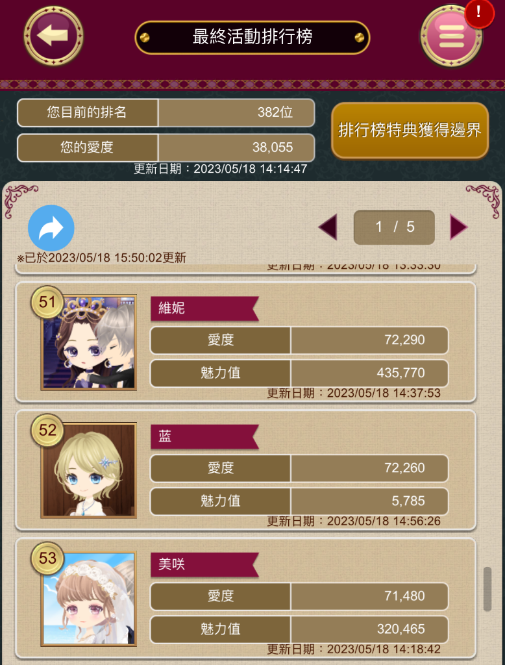This screenshot has width=505, height=665.
Task: Tap the 最終活動排行榜 title bar
Action: 252,37
